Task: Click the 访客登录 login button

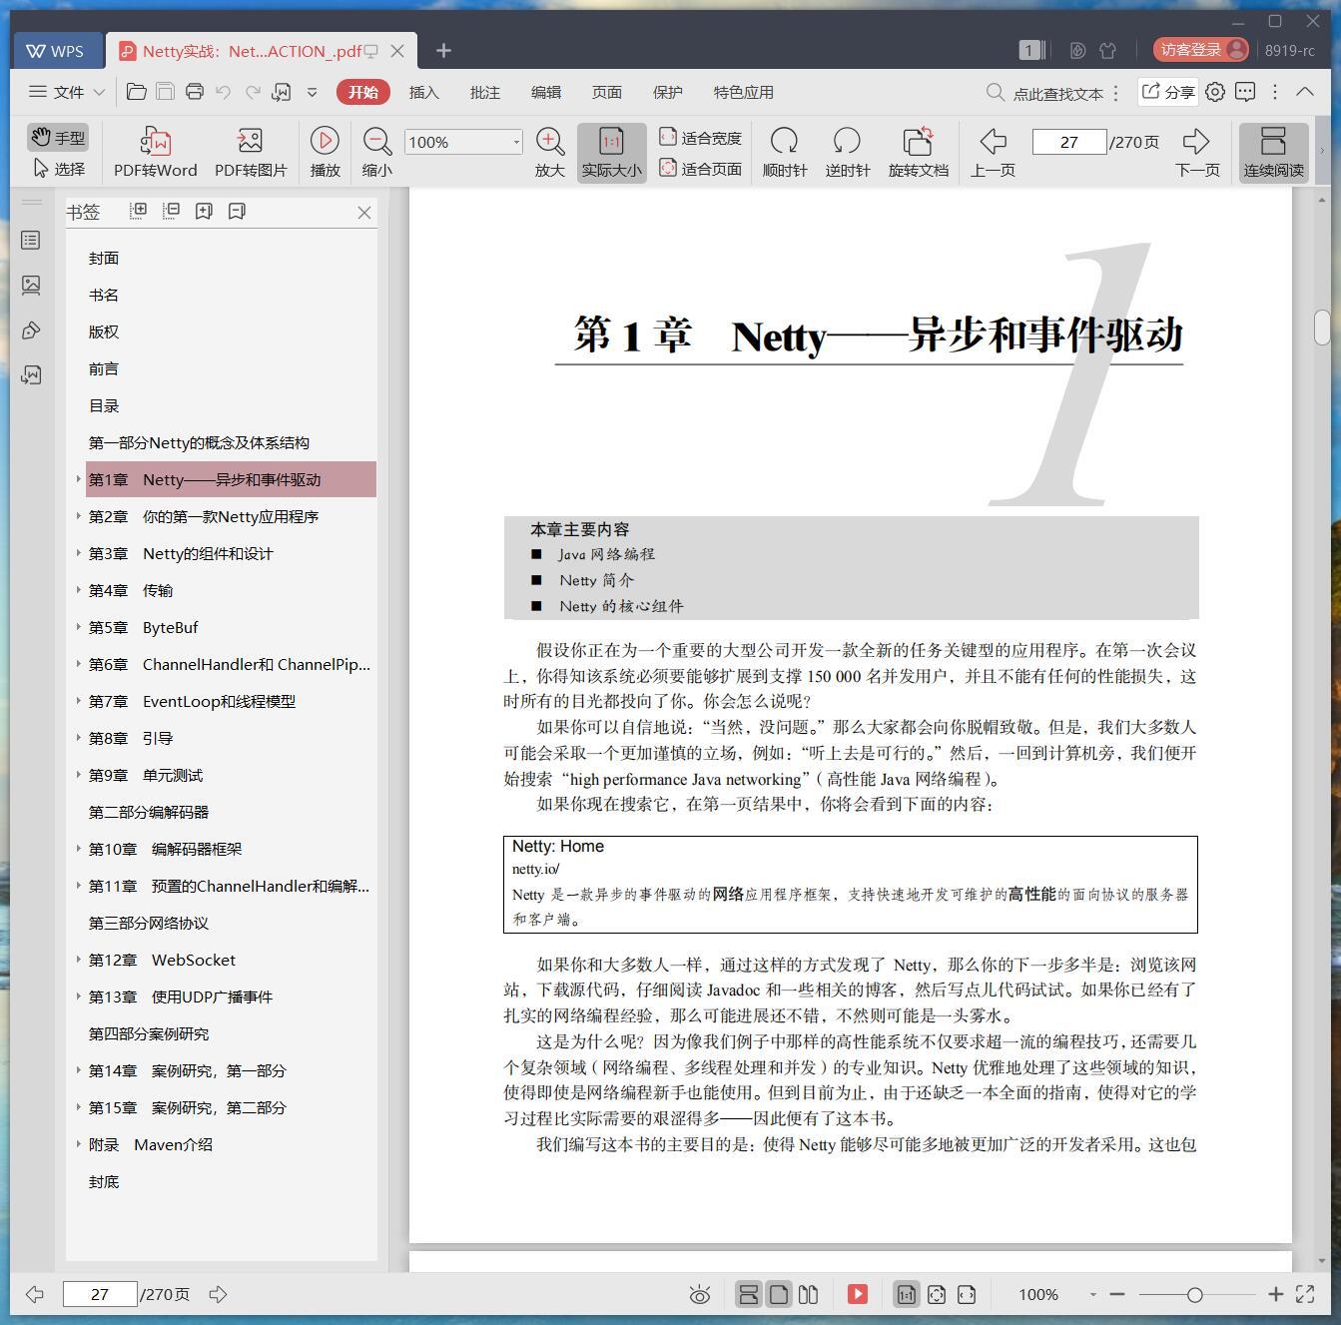Action: 1201,49
